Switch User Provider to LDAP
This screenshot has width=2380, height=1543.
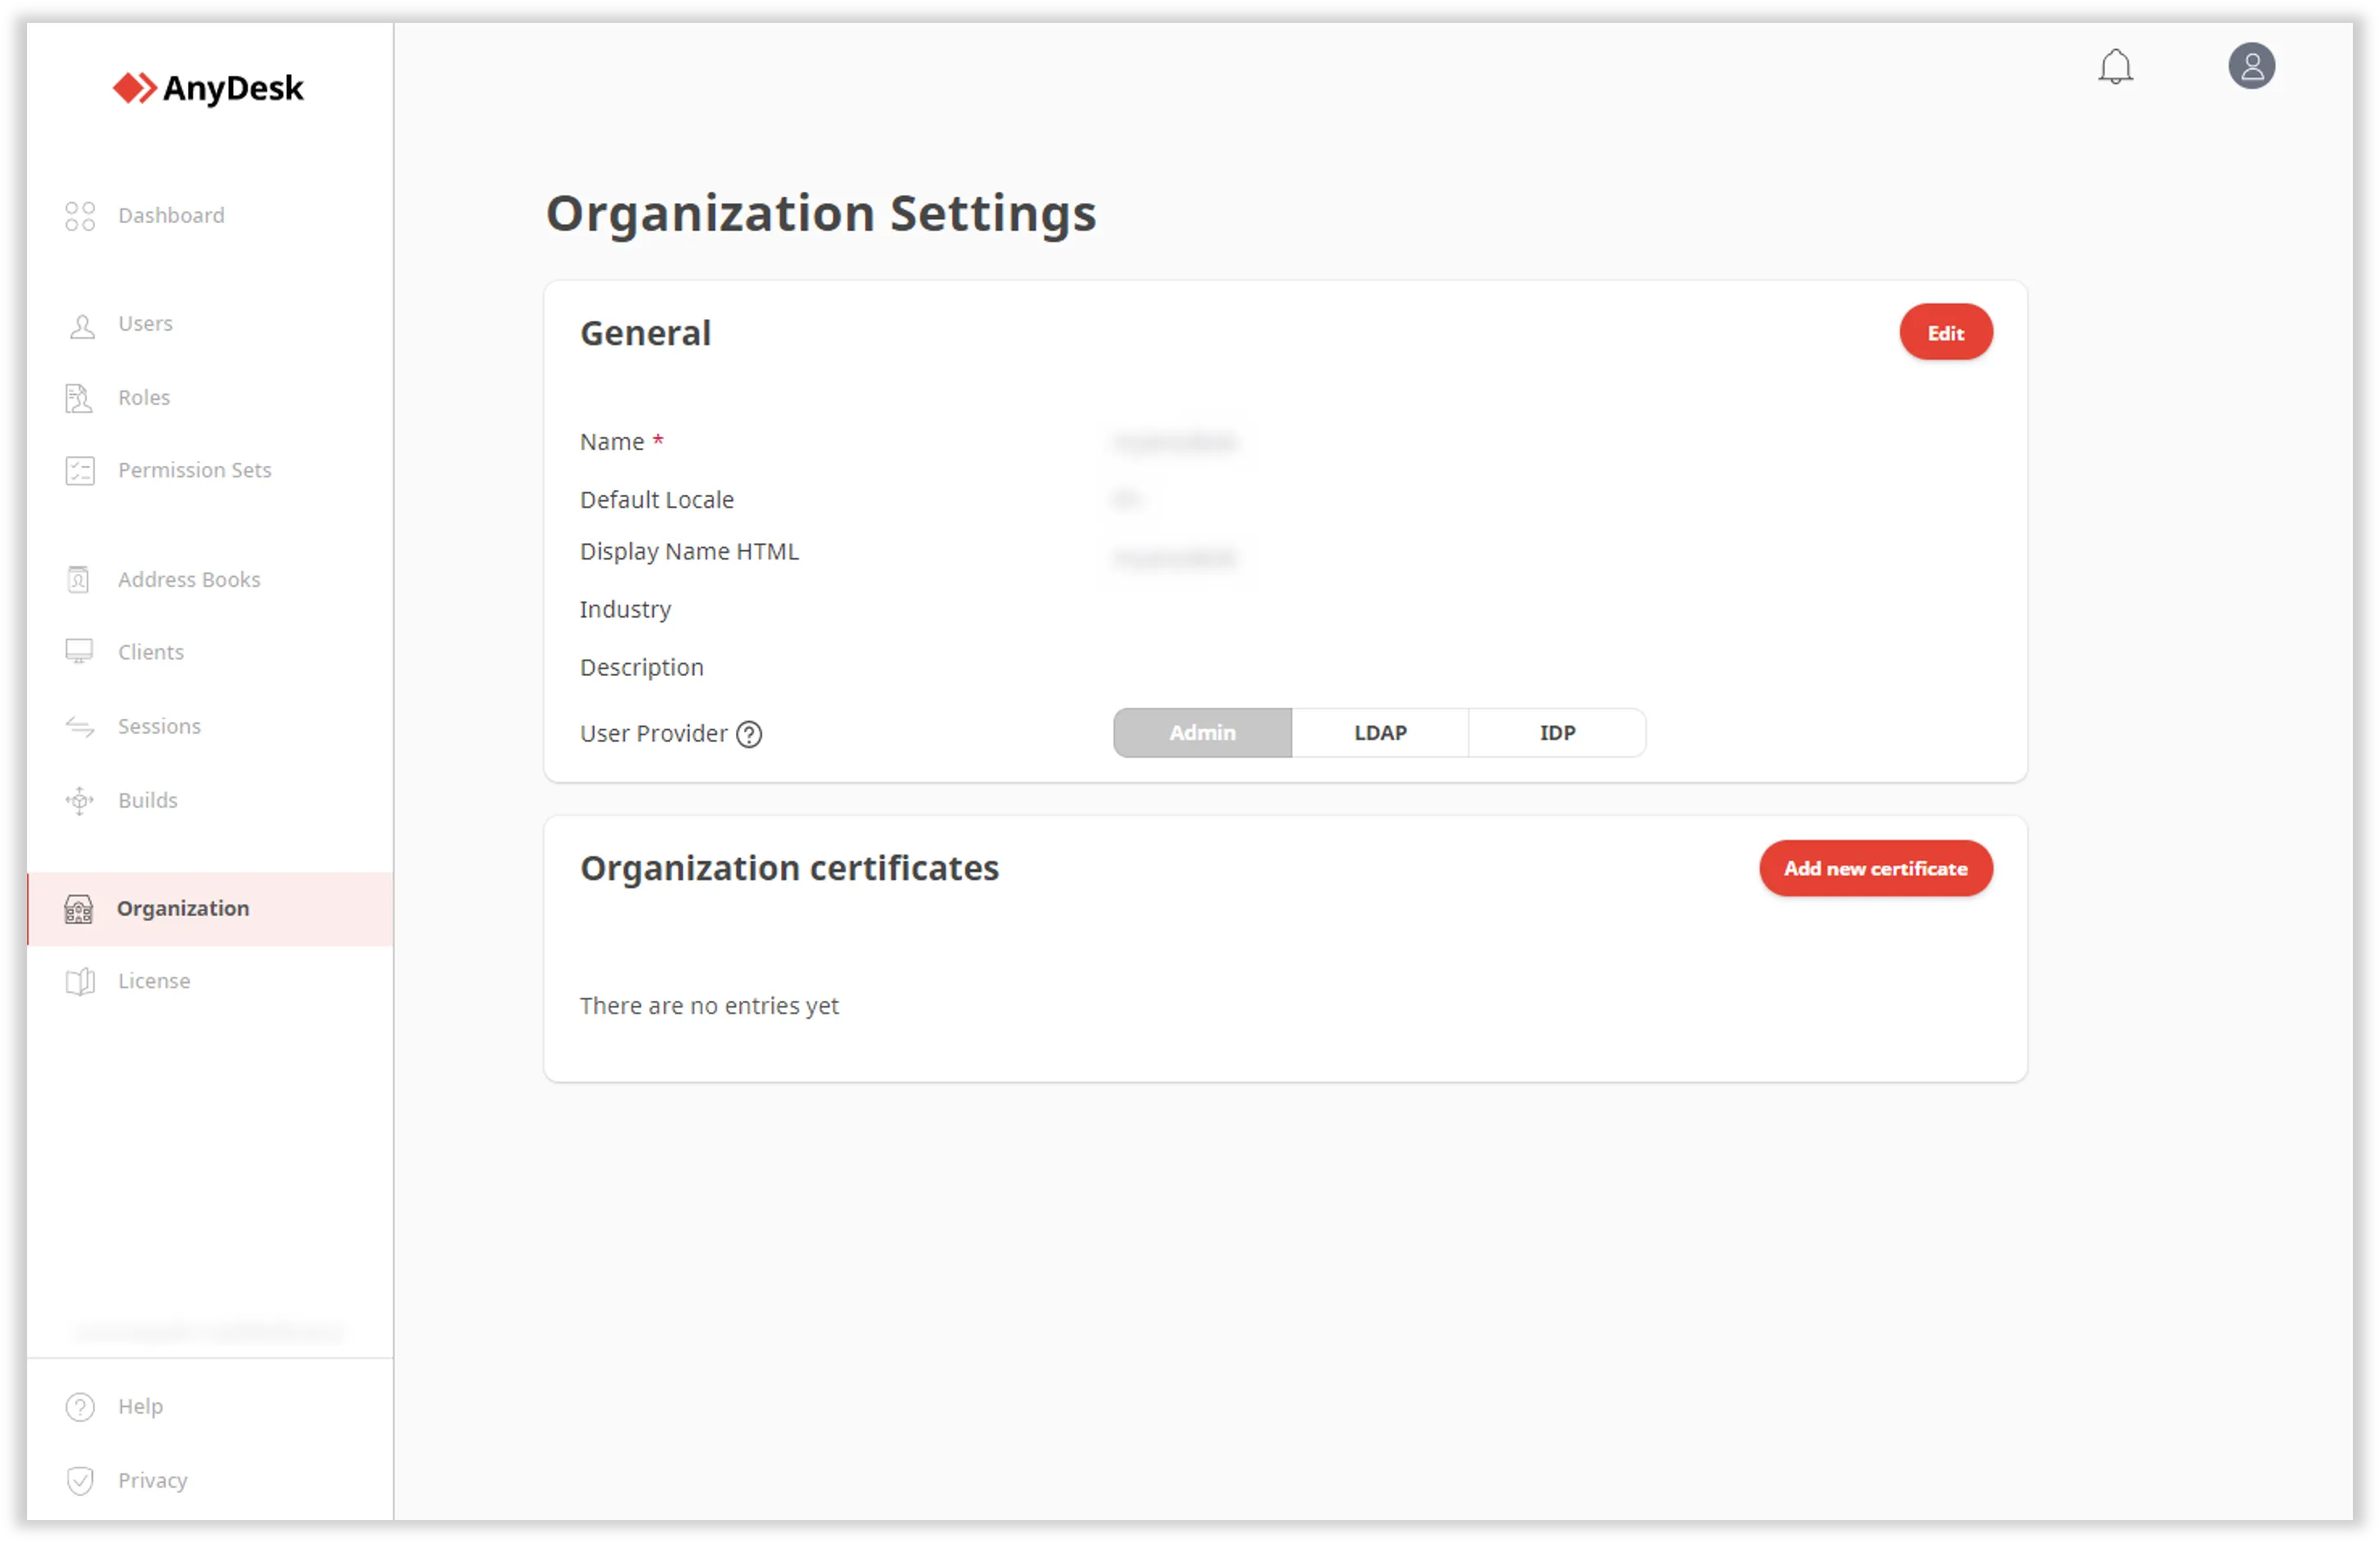pyautogui.click(x=1380, y=732)
